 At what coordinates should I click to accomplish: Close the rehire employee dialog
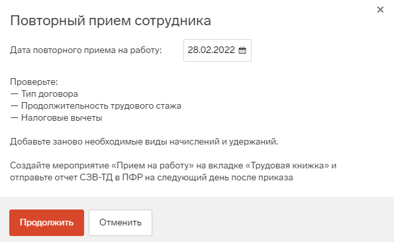click(380, 9)
